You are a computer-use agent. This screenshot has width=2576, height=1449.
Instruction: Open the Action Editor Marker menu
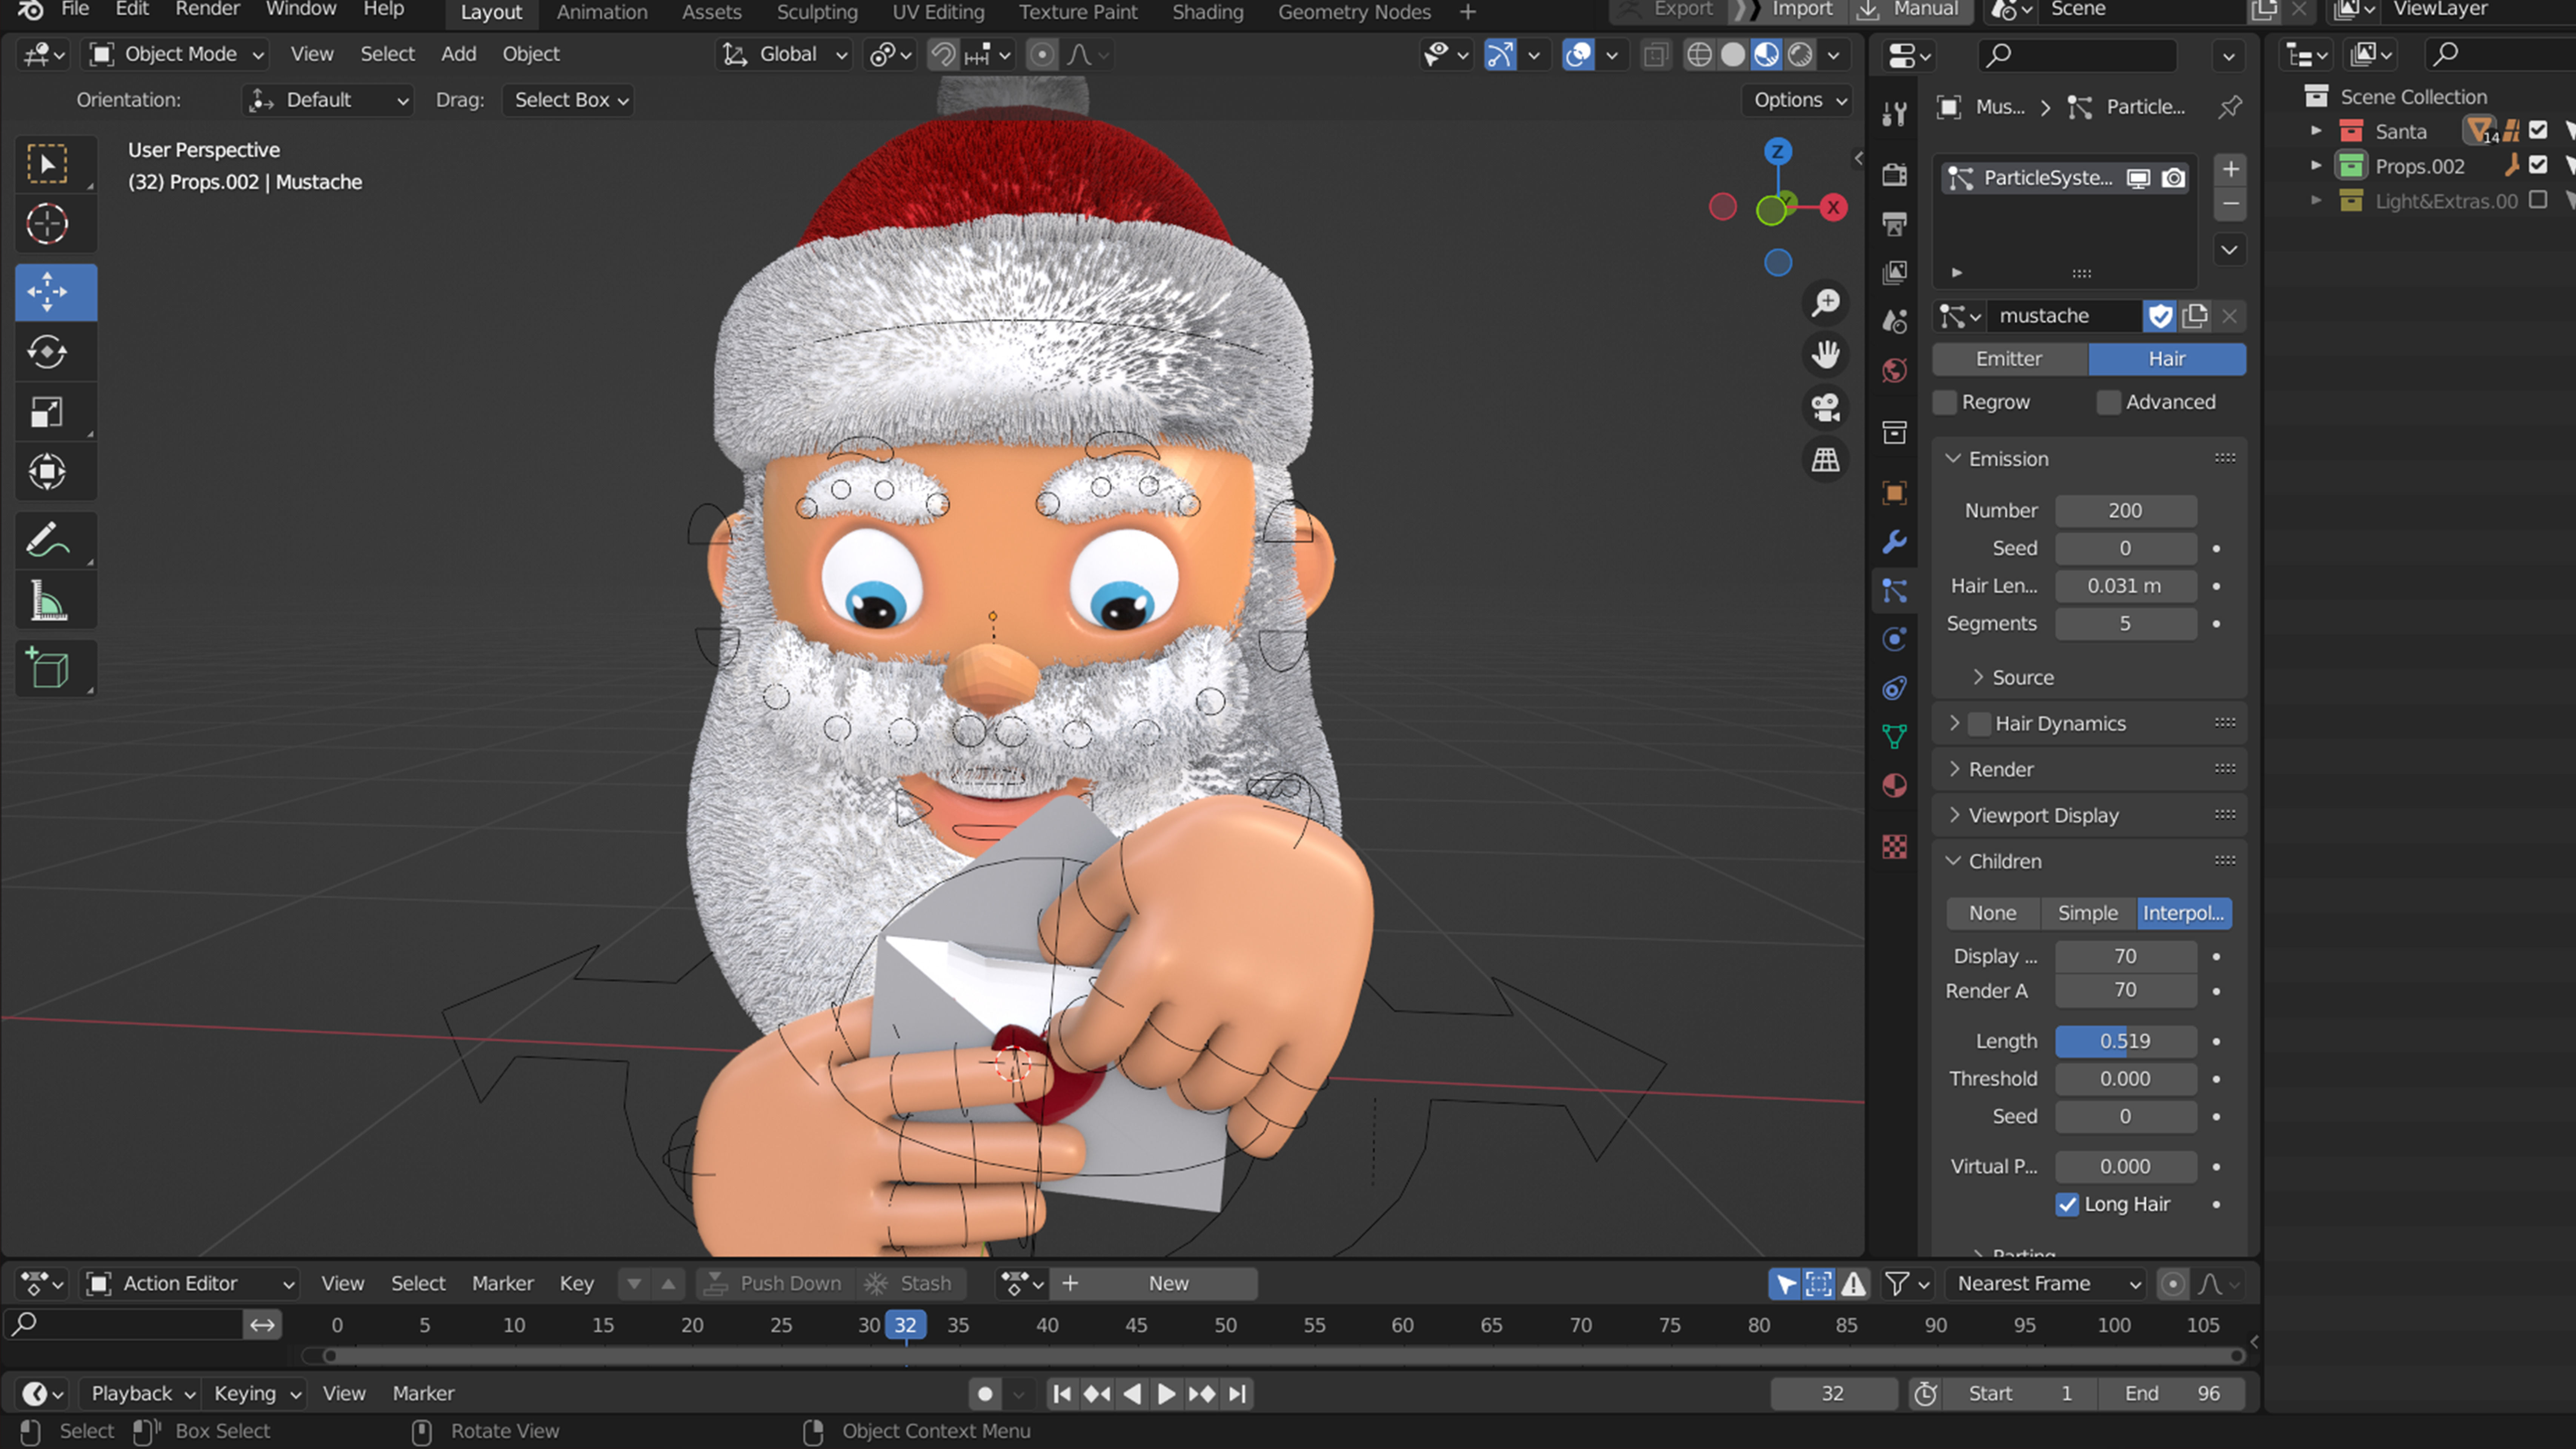pos(502,1284)
